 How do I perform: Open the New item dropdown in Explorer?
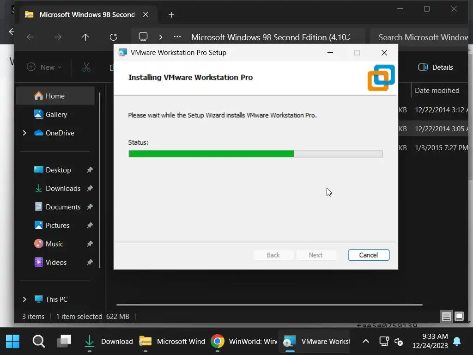pyautogui.click(x=44, y=67)
